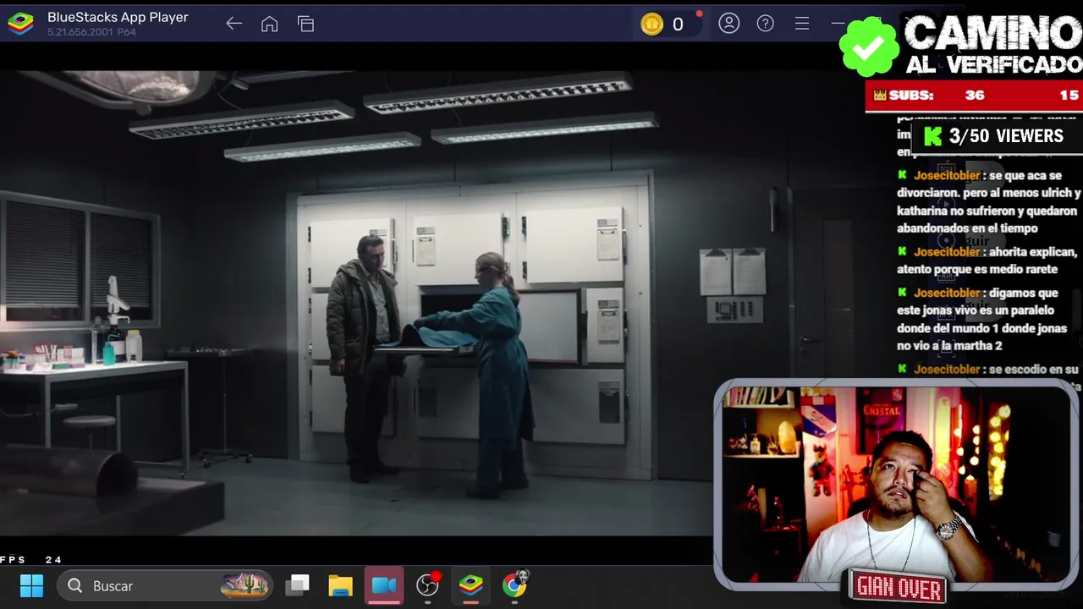The width and height of the screenshot is (1083, 609).
Task: Open the Windows Start menu
Action: pos(31,585)
